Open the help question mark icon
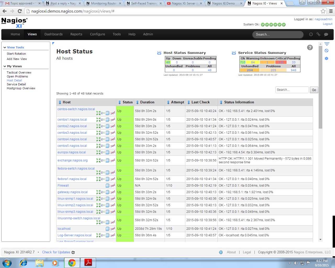Viewport: 335px width, 268px height. [x=310, y=47]
